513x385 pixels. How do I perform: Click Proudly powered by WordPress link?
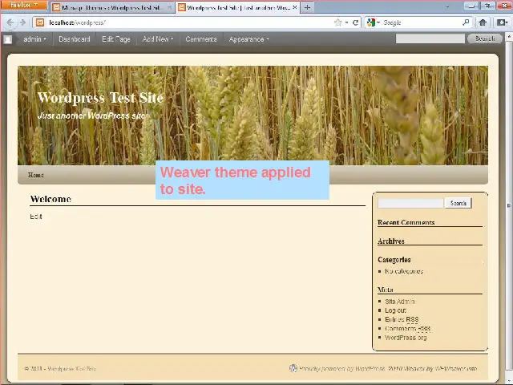342,369
